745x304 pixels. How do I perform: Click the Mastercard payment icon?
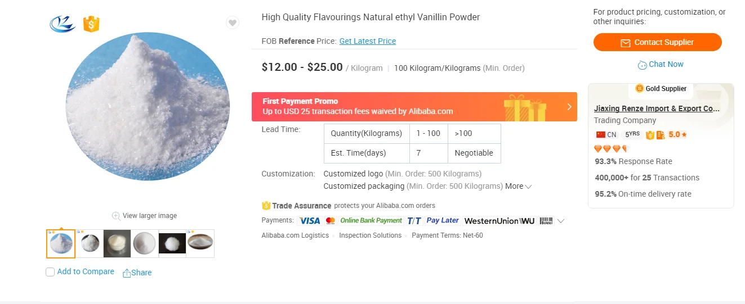330,221
